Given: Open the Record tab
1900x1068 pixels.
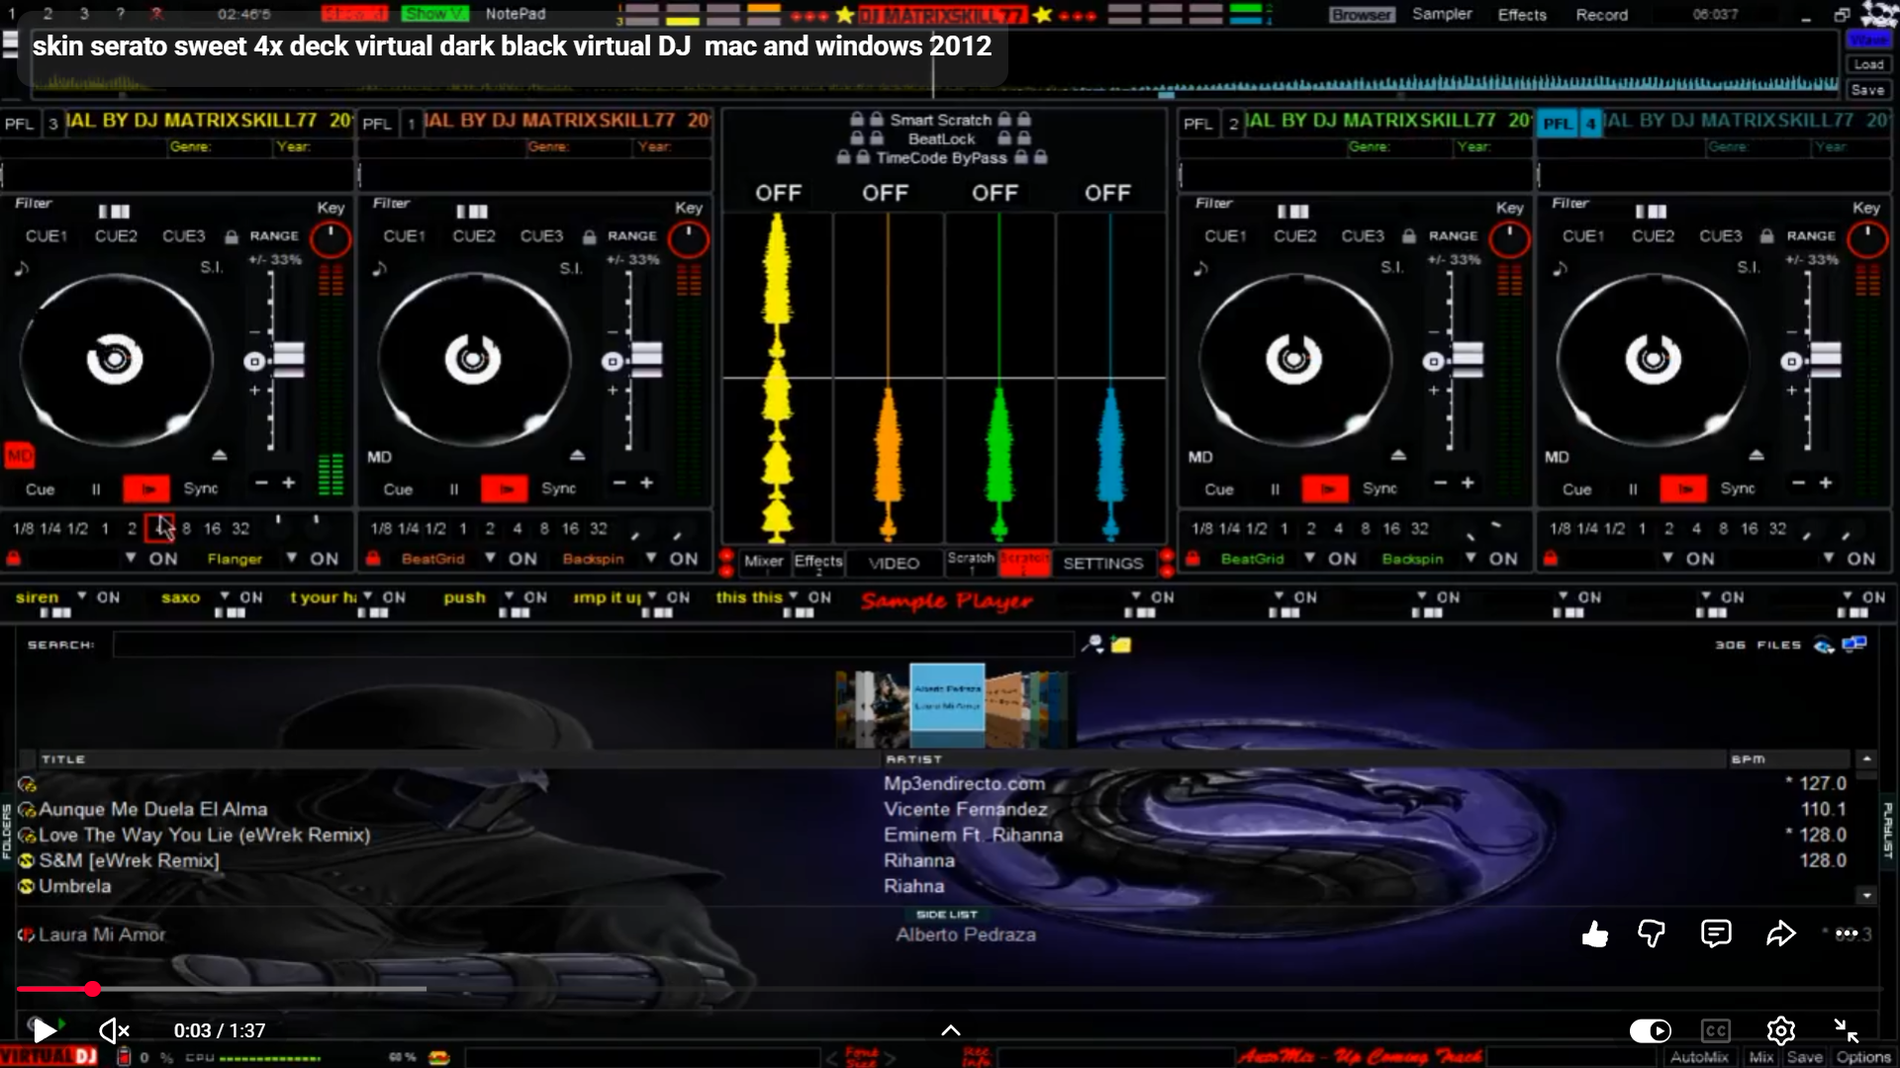Looking at the screenshot, I should pyautogui.click(x=1601, y=15).
